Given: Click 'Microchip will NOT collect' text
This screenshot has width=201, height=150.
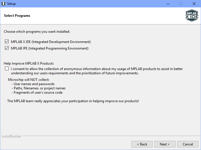Looking at the screenshot, I should click(x=29, y=80).
